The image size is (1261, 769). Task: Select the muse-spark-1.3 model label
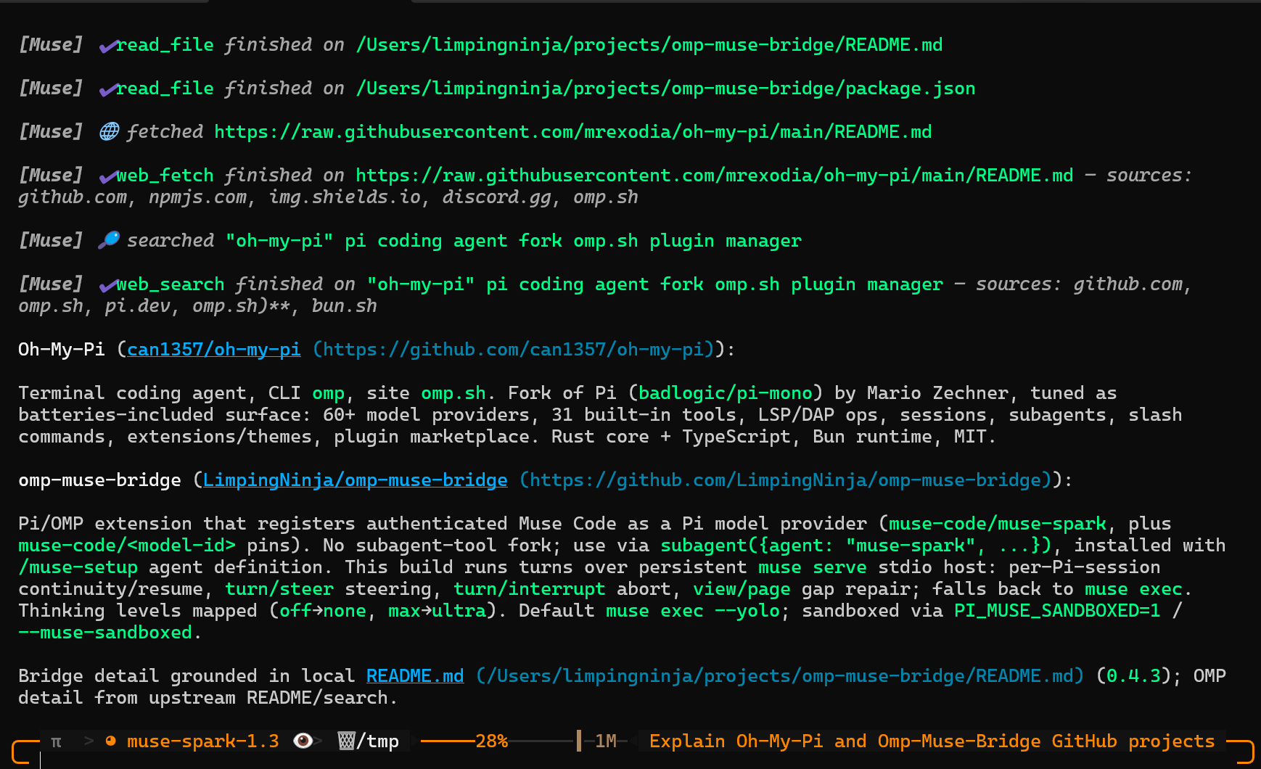pyautogui.click(x=202, y=741)
